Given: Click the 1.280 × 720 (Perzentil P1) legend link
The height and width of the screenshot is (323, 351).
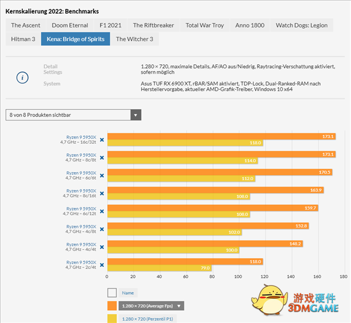Looking at the screenshot, I should coord(147,319).
